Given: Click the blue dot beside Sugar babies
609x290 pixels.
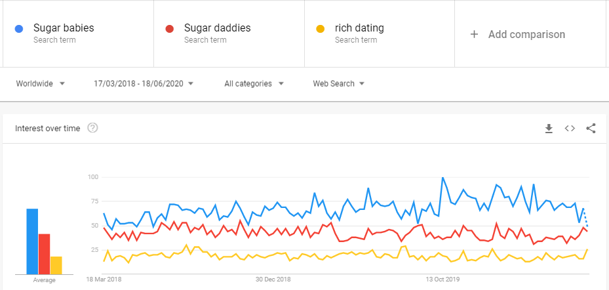Looking at the screenshot, I should click(x=20, y=29).
